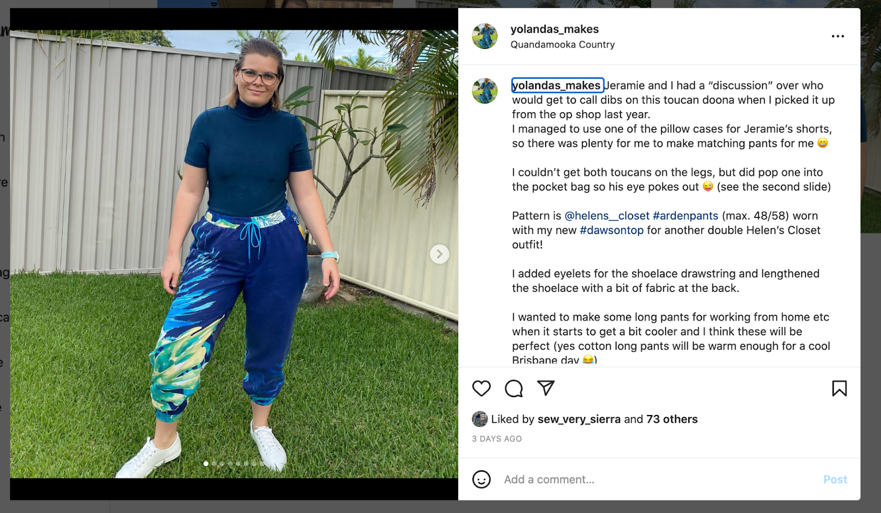Click the Post comment button

(x=835, y=479)
